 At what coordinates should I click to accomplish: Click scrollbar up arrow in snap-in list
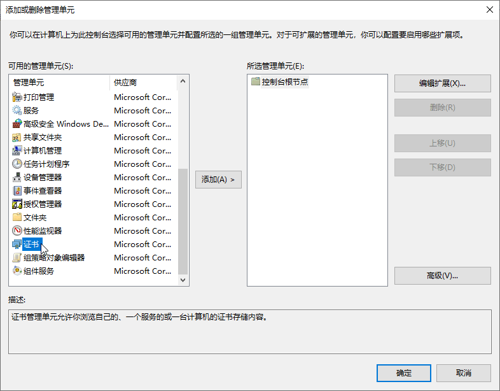click(183, 81)
